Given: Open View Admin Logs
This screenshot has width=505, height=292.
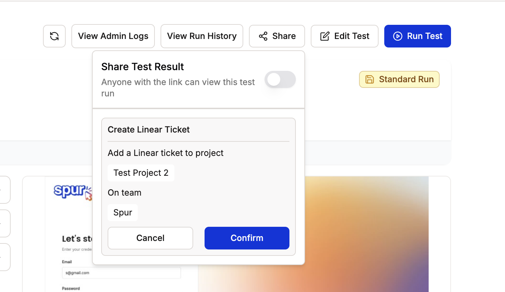Looking at the screenshot, I should point(113,36).
